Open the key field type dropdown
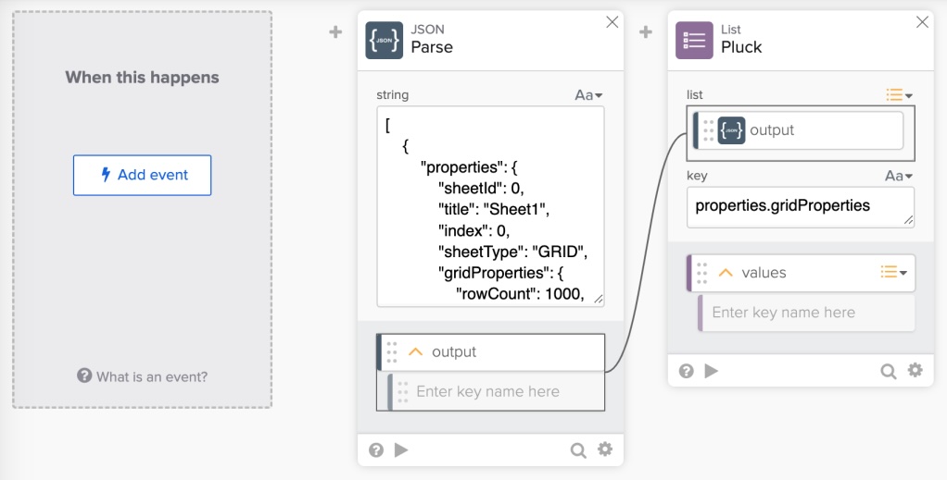This screenshot has height=480, width=947. 899,176
